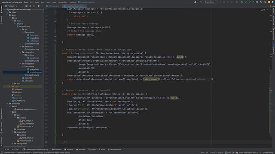Open the Git tool window
The width and height of the screenshot is (275, 154).
click(x=7, y=149)
